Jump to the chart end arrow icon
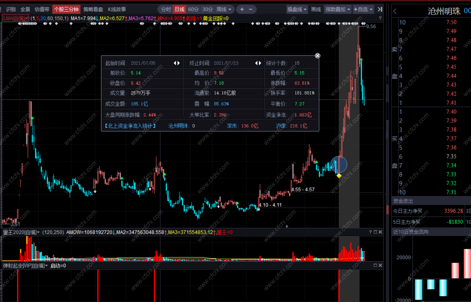 click(380, 9)
